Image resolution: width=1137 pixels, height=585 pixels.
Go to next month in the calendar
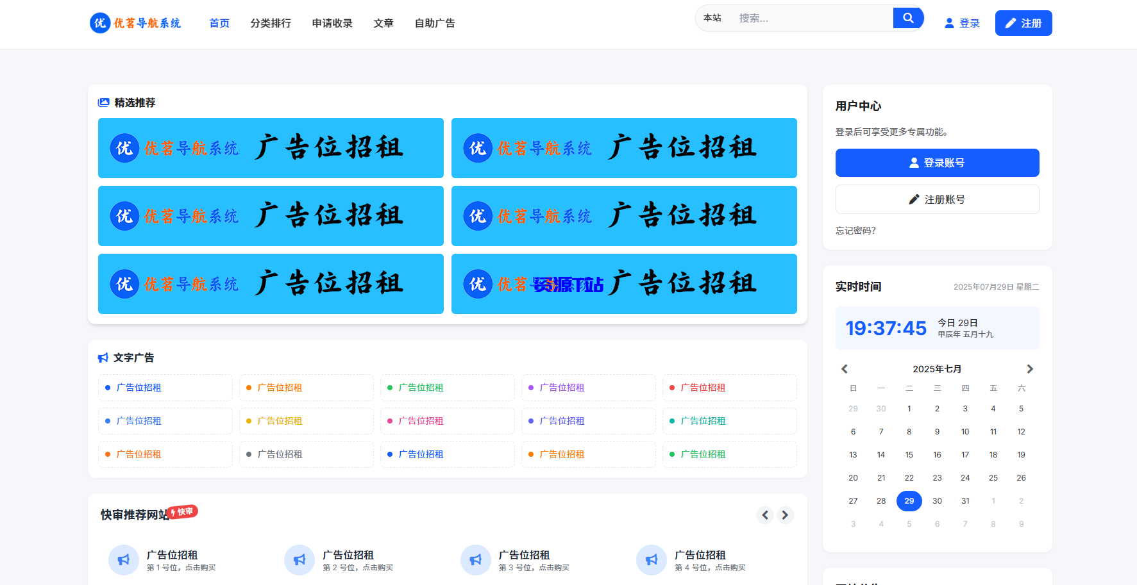(x=1031, y=368)
